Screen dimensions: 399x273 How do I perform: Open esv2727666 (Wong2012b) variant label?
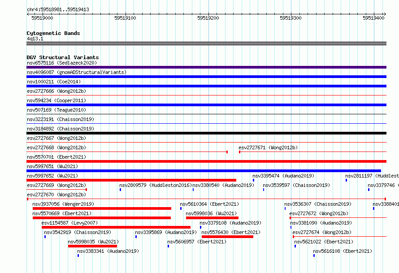tap(56, 91)
